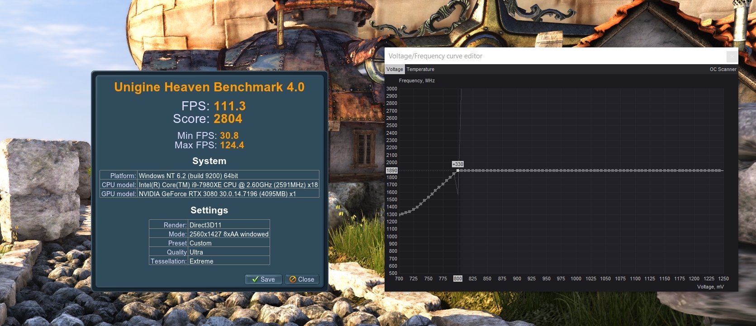756x326 pixels.
Task: Switch to the Voltage tab in curve editor
Action: coord(395,69)
